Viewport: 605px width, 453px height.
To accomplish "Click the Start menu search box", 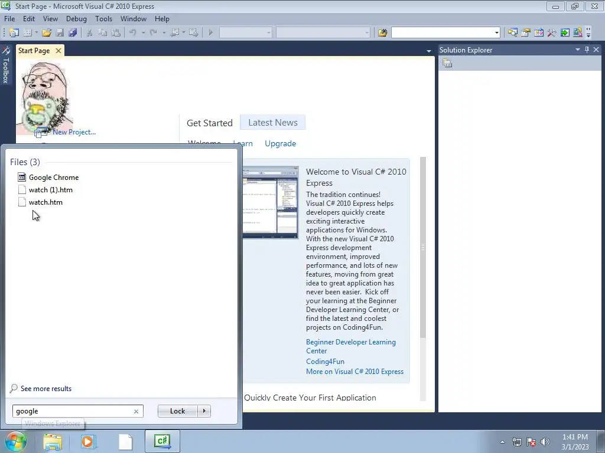I will (x=73, y=411).
